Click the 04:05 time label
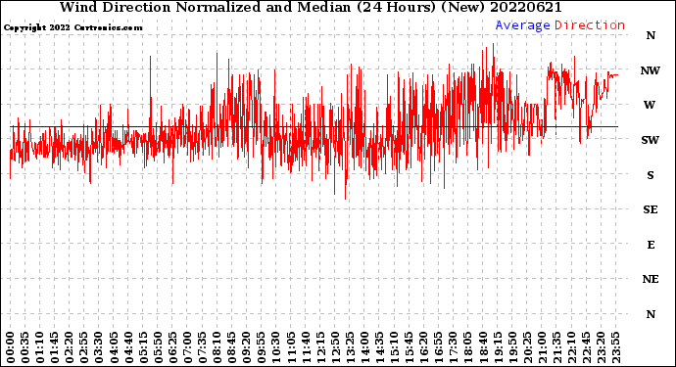This screenshot has width=676, height=367. [x=114, y=348]
